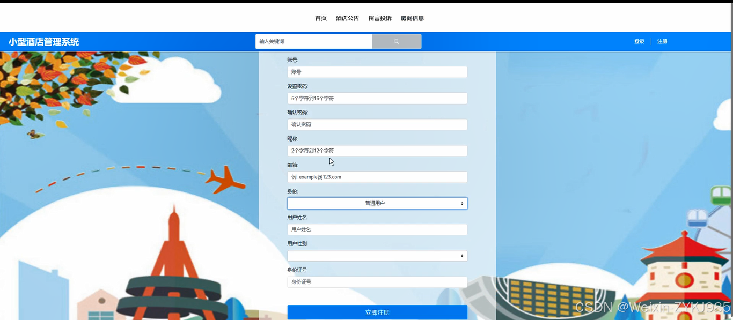This screenshot has width=733, height=320.
Task: Click the 确认密码 field label
Action: pos(298,113)
